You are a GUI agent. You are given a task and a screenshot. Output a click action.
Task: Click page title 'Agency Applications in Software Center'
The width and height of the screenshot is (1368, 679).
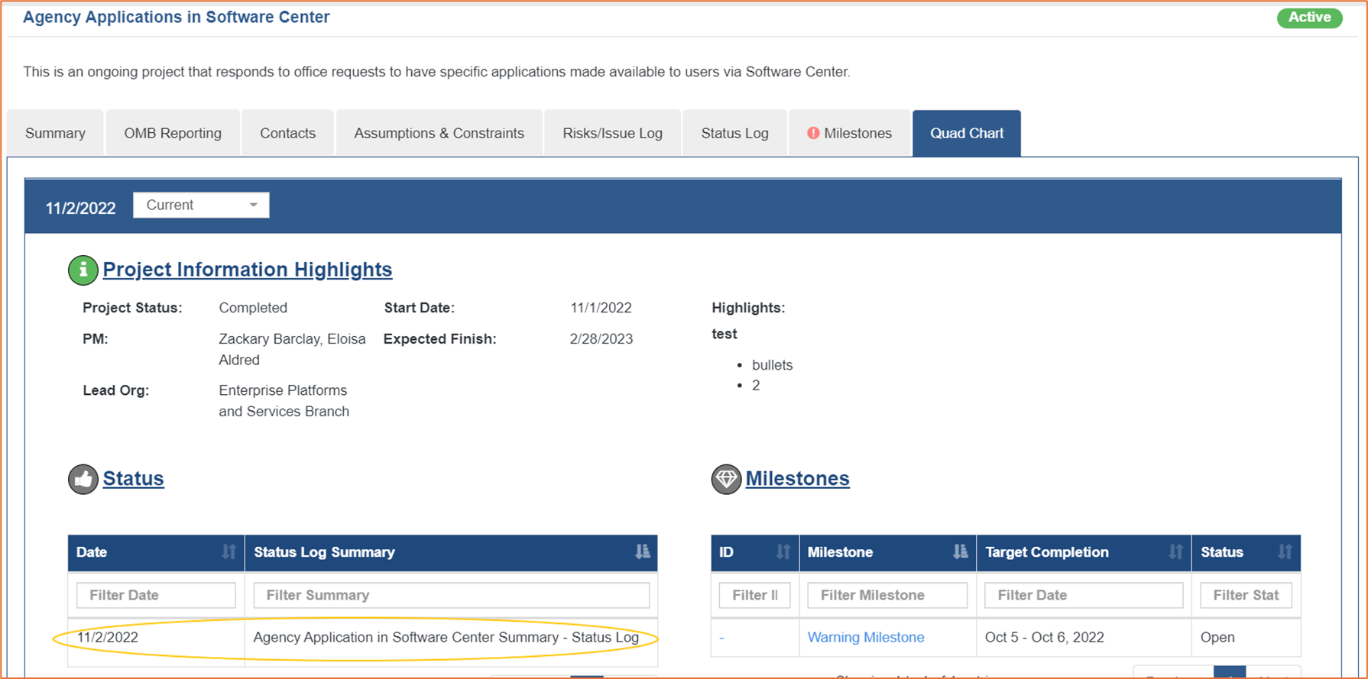pos(177,17)
